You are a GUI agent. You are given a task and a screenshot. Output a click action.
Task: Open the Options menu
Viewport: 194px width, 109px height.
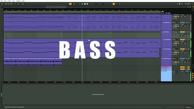tap(18, 1)
